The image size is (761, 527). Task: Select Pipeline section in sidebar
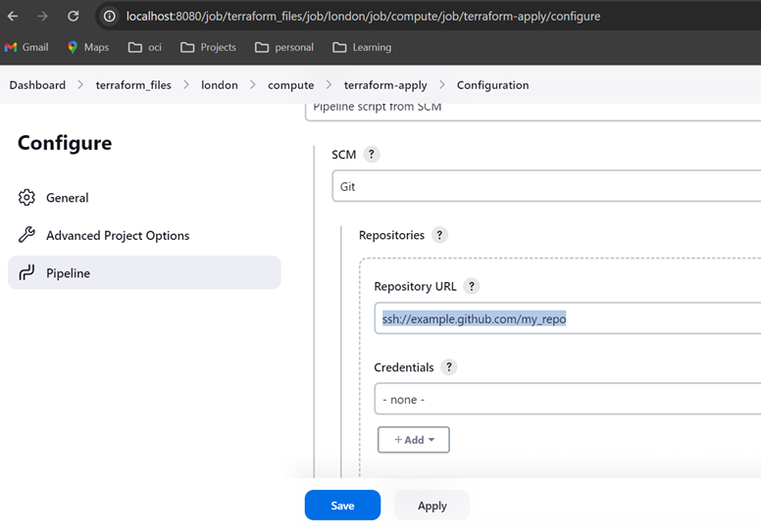[x=68, y=273]
